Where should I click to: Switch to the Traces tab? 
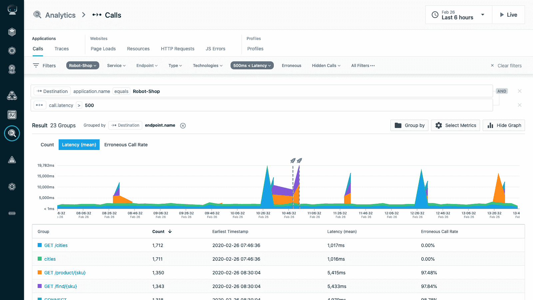(x=62, y=49)
